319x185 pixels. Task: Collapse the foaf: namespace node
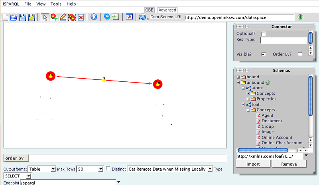pos(243,104)
